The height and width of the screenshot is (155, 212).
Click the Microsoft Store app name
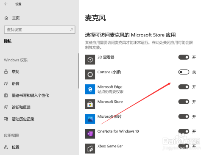coord(110,102)
